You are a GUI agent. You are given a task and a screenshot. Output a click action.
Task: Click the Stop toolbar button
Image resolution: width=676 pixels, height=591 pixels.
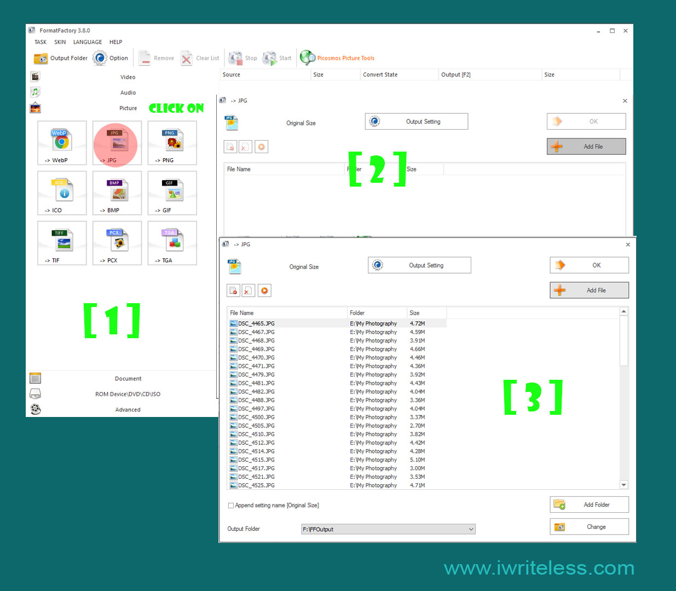click(x=243, y=58)
